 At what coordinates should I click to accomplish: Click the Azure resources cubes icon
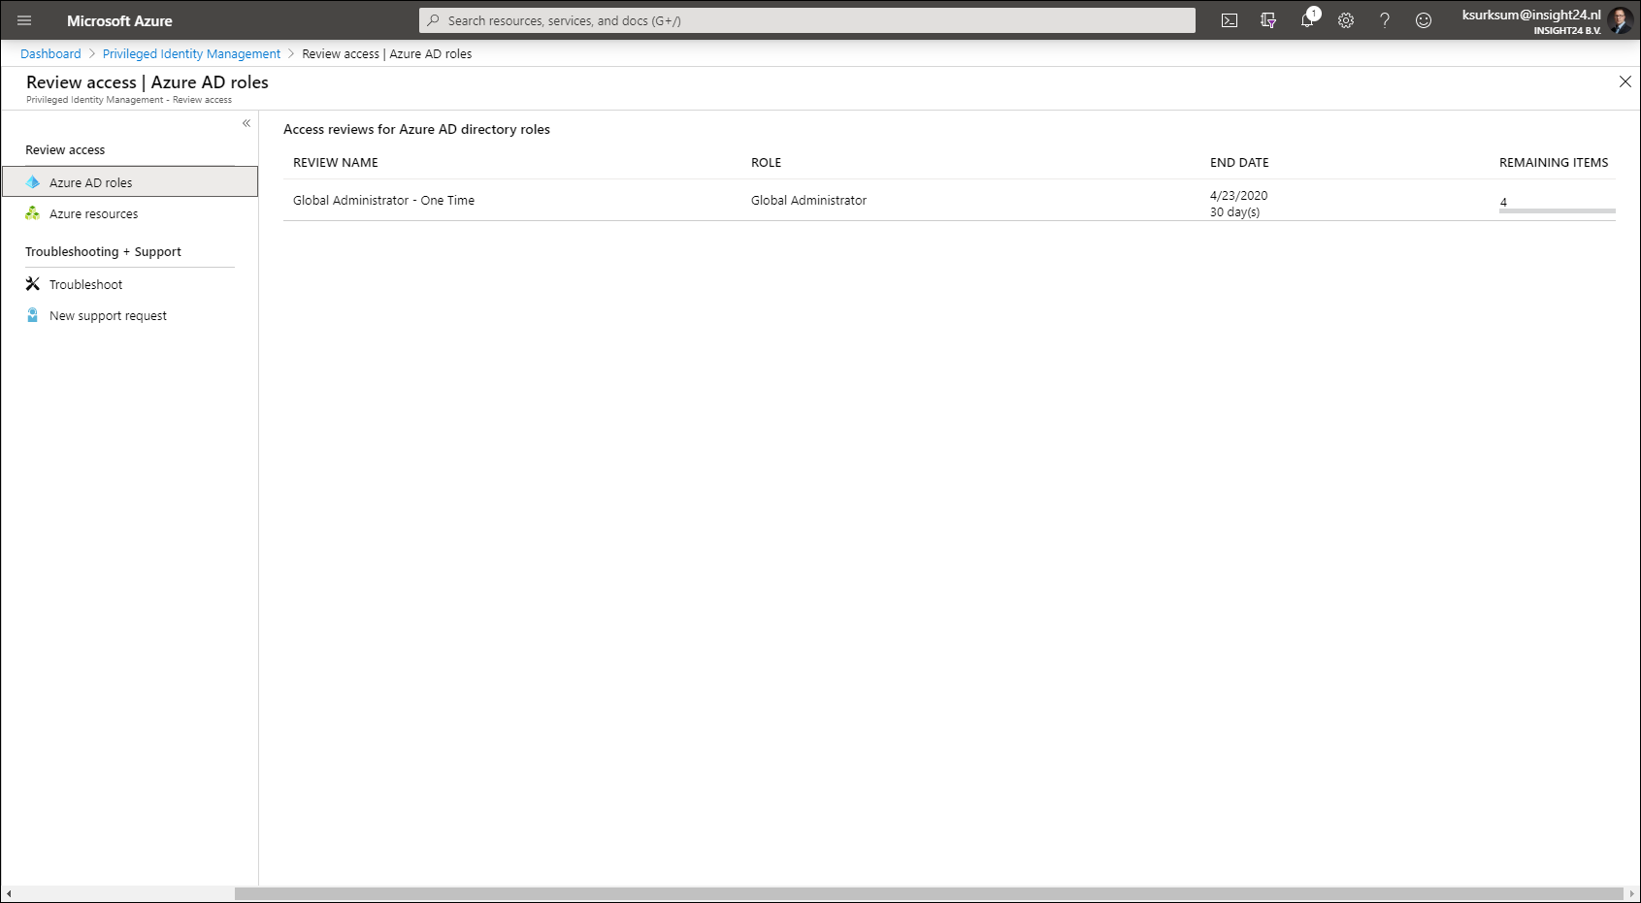pyautogui.click(x=33, y=213)
